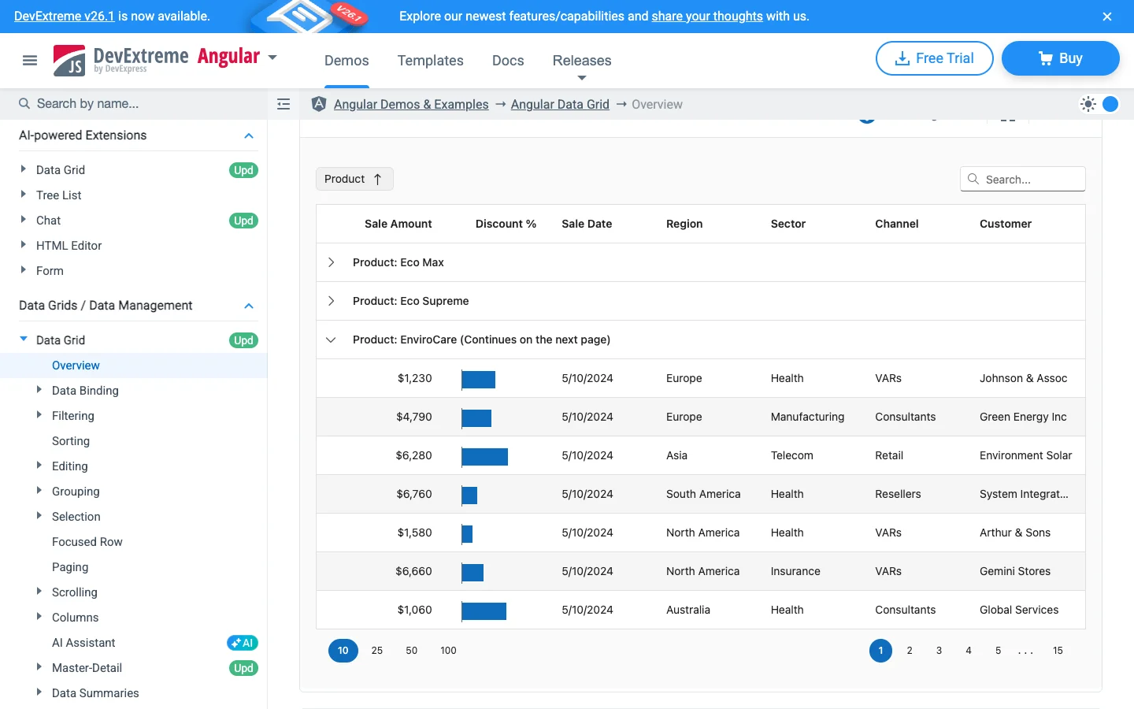1134x709 pixels.
Task: Expand the Product: Eco Max group row
Action: tap(331, 262)
